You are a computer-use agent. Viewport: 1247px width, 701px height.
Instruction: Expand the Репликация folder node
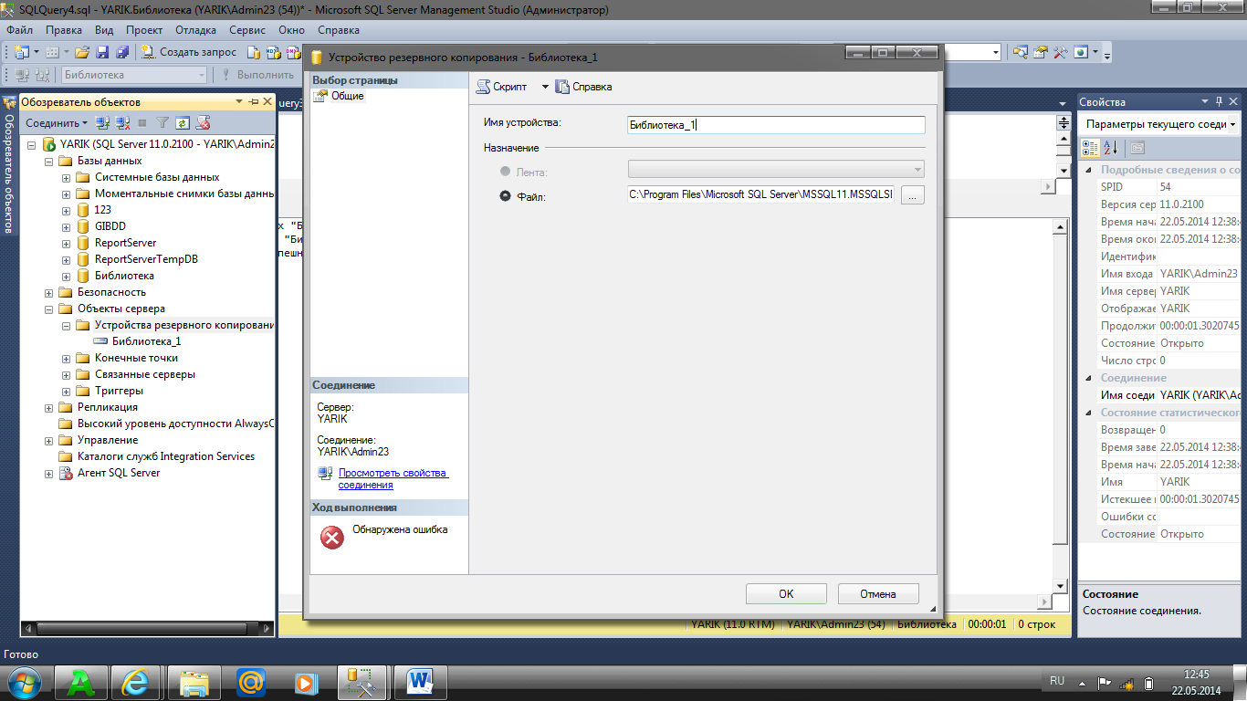(x=49, y=408)
